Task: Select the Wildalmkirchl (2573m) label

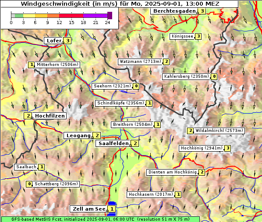Action: pos(219,131)
